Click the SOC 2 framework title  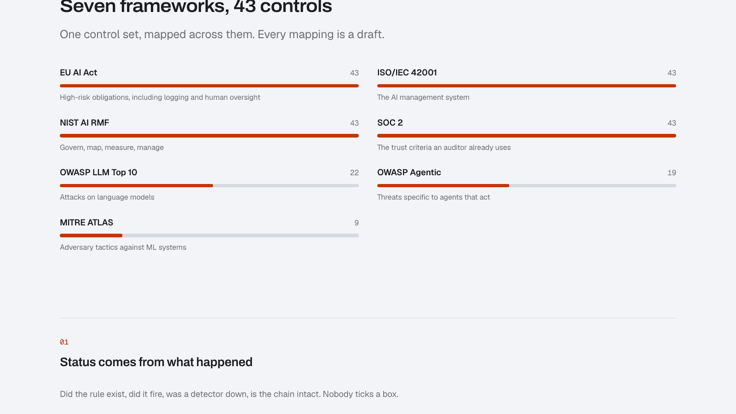pos(390,123)
